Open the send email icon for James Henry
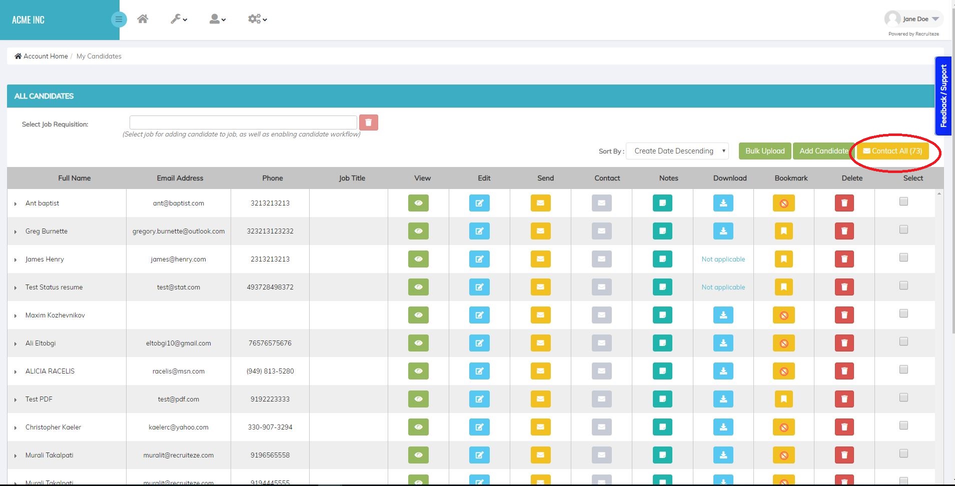Image resolution: width=955 pixels, height=486 pixels. click(x=541, y=259)
